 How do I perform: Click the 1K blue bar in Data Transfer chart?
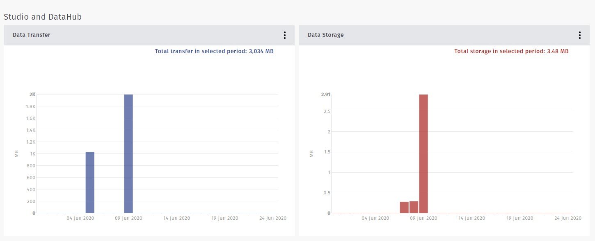pyautogui.click(x=90, y=182)
